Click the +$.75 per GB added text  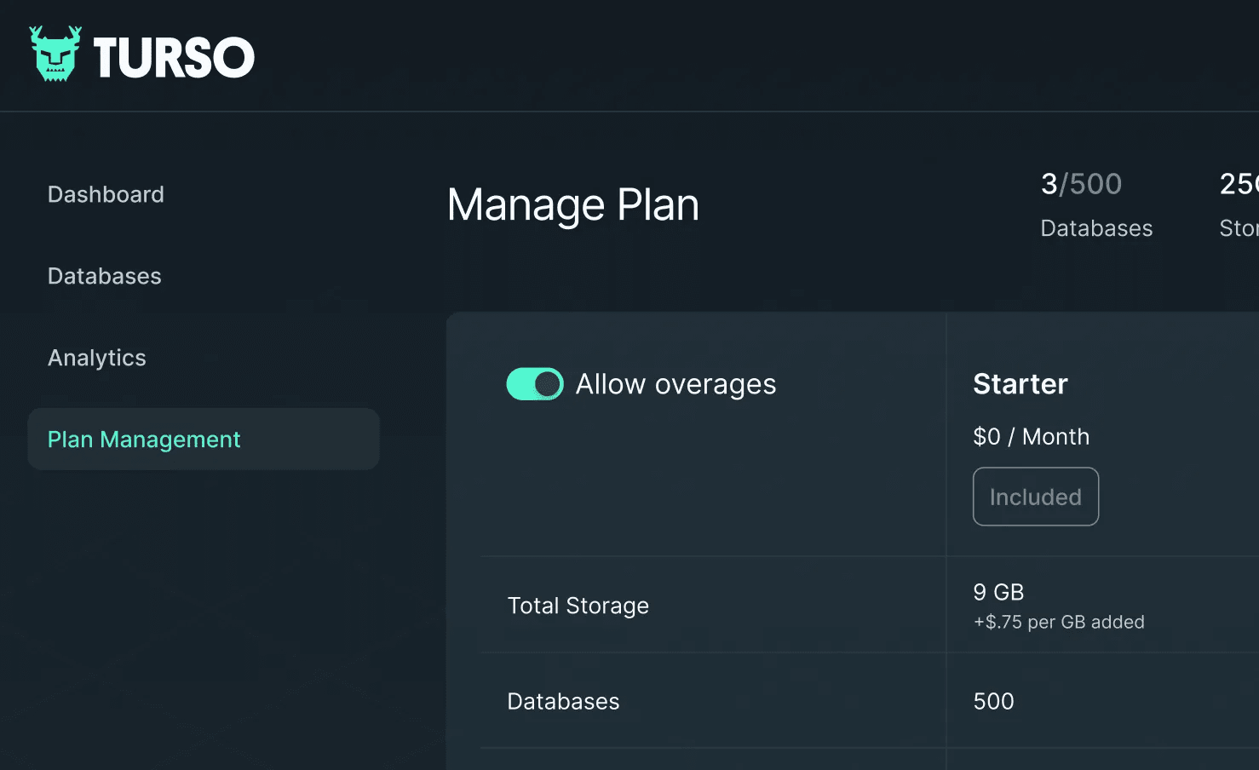pyautogui.click(x=1059, y=622)
